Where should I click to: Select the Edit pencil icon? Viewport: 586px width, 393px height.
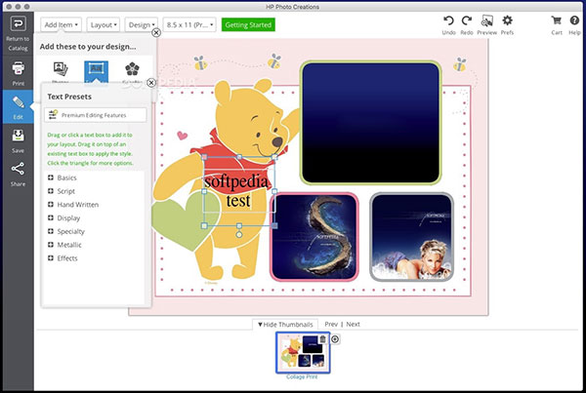click(18, 102)
